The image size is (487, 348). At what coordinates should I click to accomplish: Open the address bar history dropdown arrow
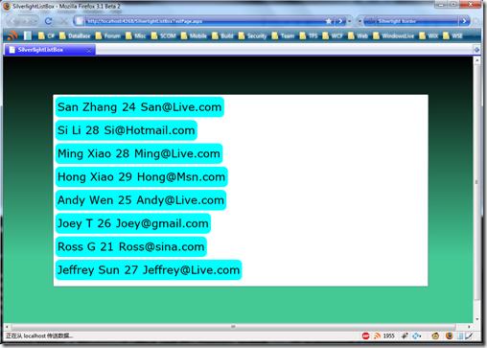tap(350, 21)
